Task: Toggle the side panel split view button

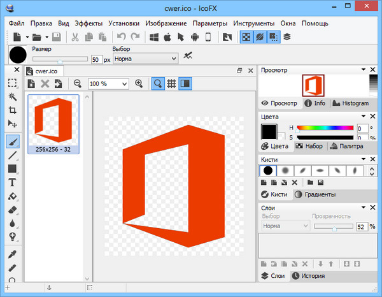Action: (185, 83)
